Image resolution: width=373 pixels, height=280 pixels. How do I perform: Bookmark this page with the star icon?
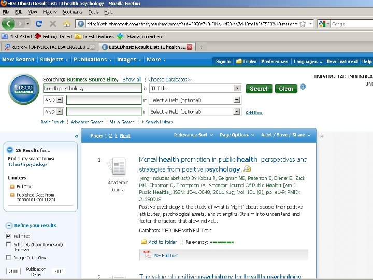pos(303,24)
